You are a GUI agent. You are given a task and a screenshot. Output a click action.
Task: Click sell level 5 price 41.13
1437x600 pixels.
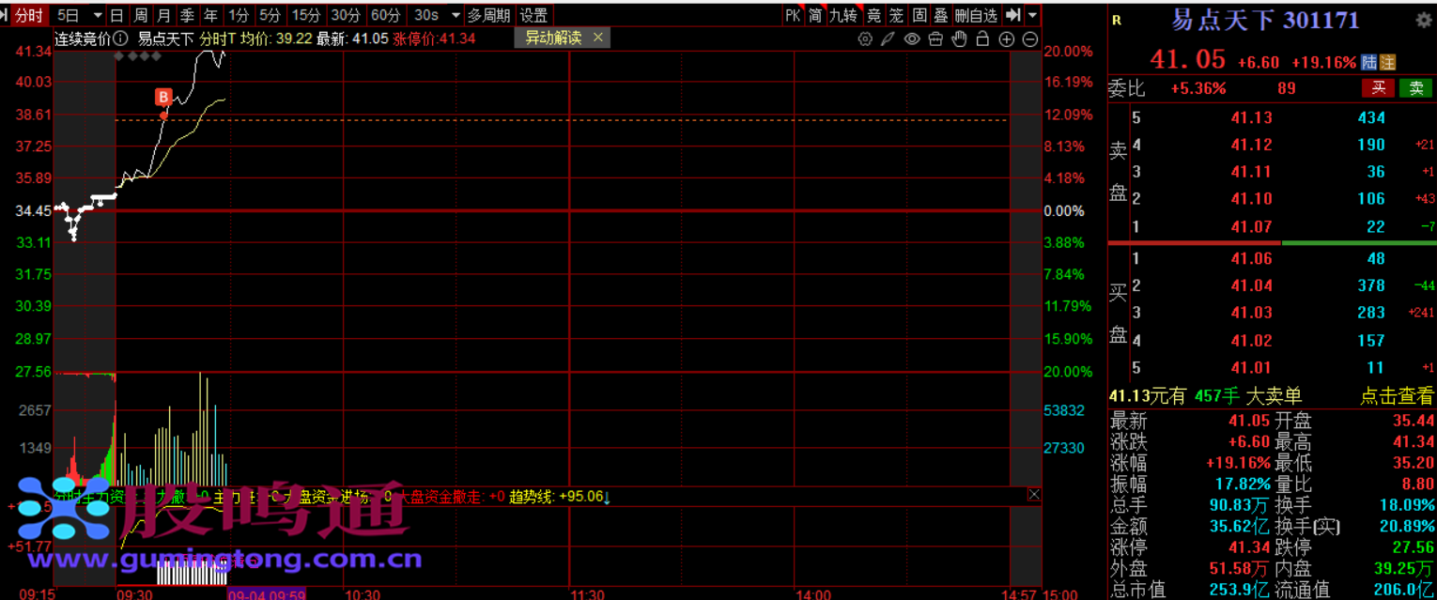[x=1252, y=118]
